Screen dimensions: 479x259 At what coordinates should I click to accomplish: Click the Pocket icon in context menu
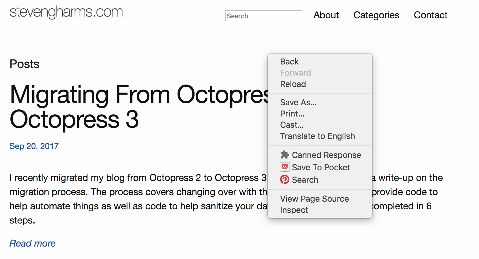point(284,167)
